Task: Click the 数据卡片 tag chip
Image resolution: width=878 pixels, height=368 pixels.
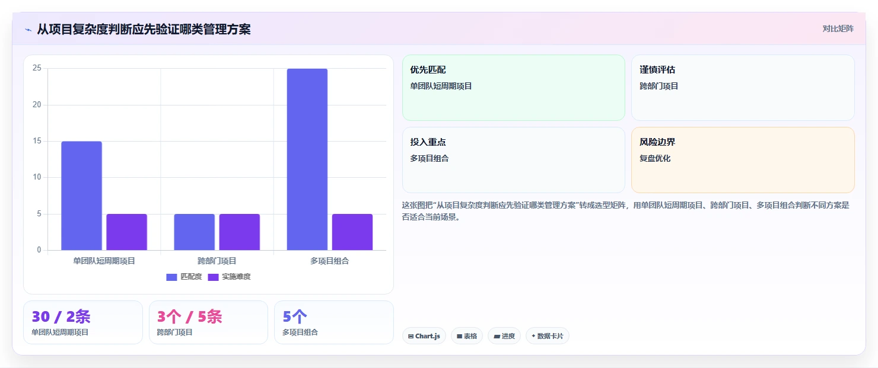Action: coord(548,336)
